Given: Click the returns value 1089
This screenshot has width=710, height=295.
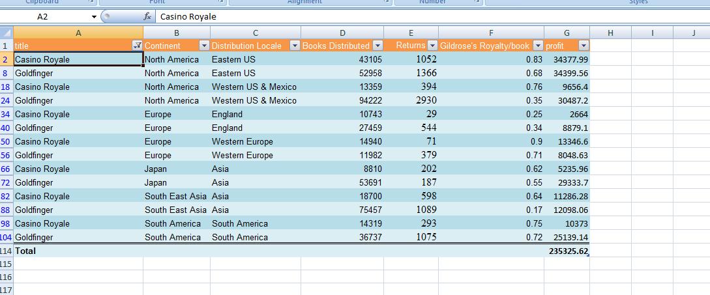Looking at the screenshot, I should tap(411, 210).
